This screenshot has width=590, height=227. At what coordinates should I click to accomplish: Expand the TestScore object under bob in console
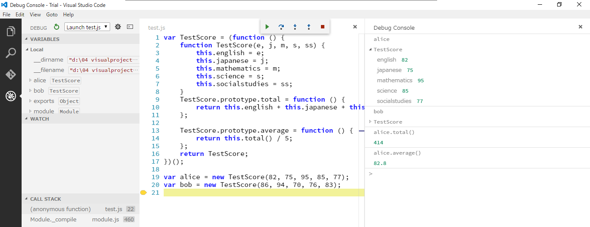370,122
